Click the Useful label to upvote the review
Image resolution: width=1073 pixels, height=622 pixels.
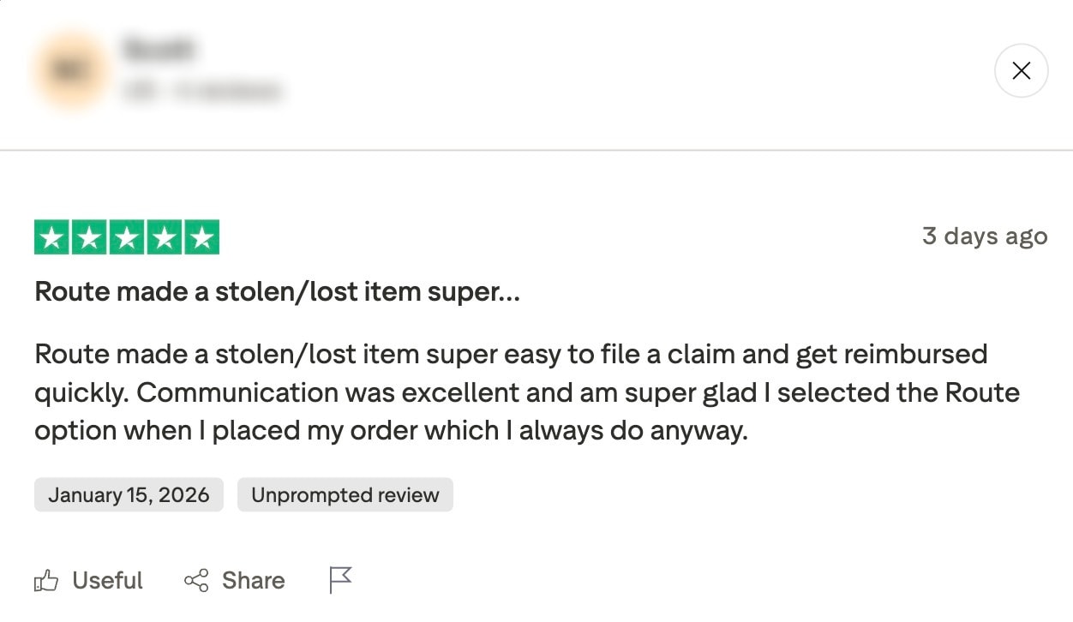[x=105, y=580]
